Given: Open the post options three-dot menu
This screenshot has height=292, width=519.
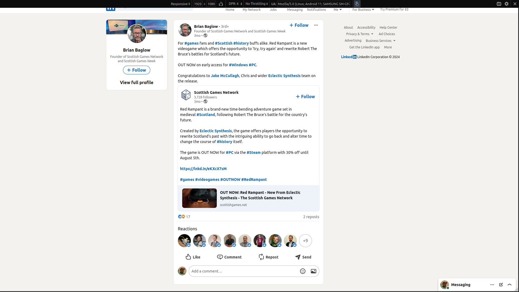Looking at the screenshot, I should click(316, 25).
